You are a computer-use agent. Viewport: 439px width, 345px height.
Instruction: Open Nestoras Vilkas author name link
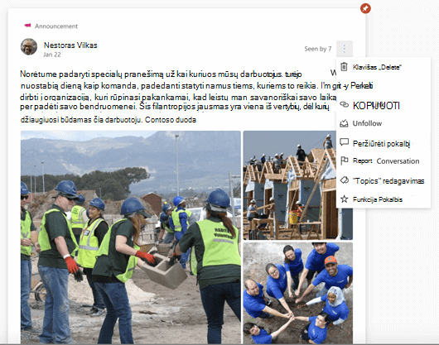(70, 46)
